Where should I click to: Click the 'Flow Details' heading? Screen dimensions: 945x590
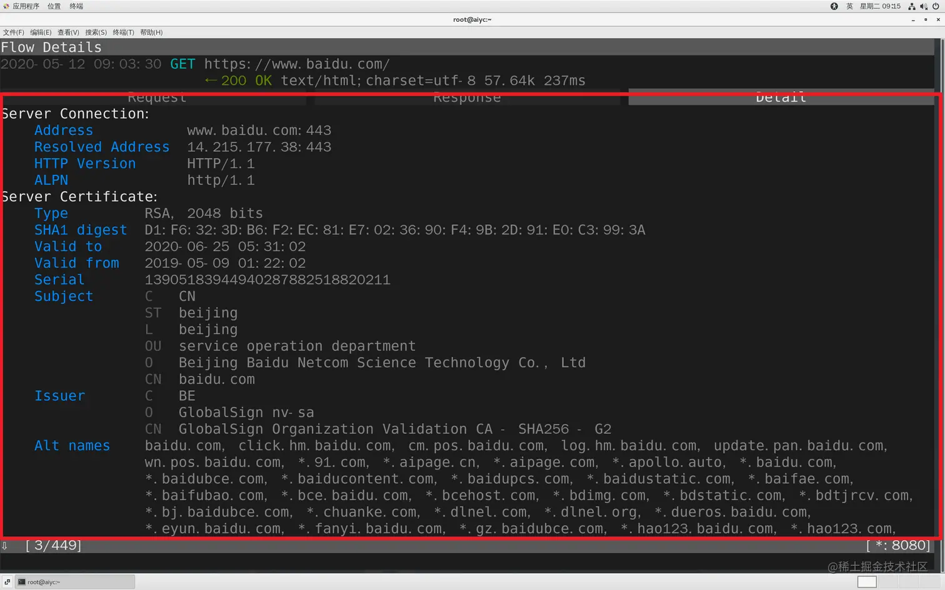tap(51, 47)
